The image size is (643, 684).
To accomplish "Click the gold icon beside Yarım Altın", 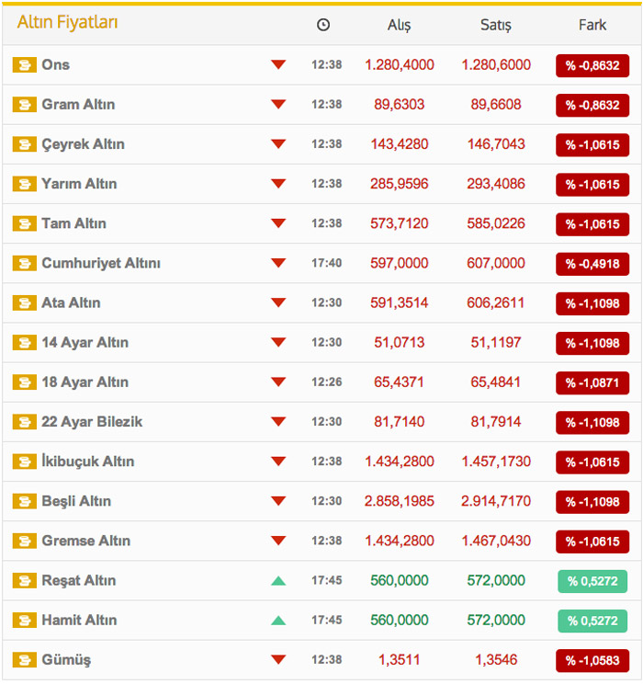I will click(x=25, y=184).
